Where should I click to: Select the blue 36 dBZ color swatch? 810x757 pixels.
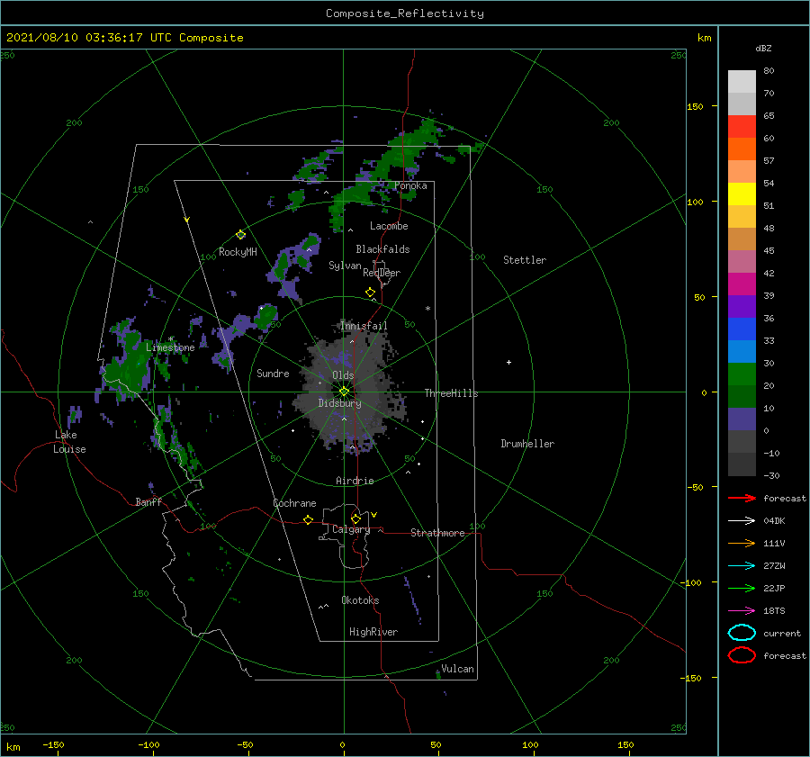coord(742,329)
